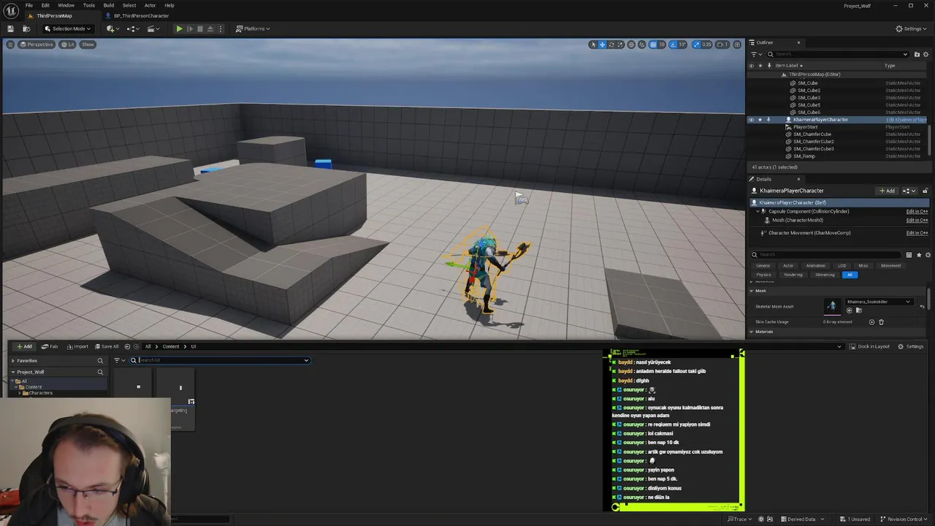Open the Selection Mode dropdown

pos(67,28)
